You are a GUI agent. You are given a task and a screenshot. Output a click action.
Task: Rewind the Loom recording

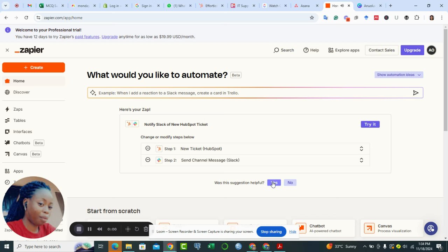[100, 229]
